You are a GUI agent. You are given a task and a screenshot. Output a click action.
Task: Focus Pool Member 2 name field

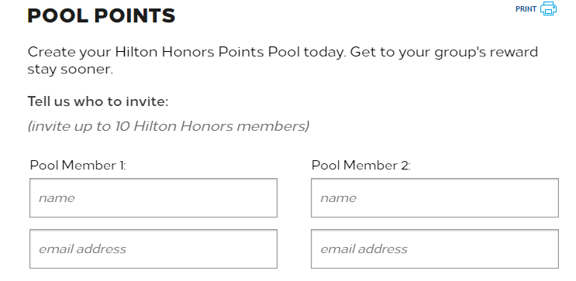(x=435, y=197)
